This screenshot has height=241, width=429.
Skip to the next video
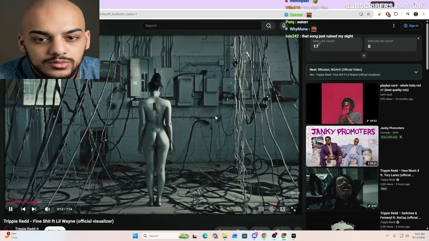34,209
